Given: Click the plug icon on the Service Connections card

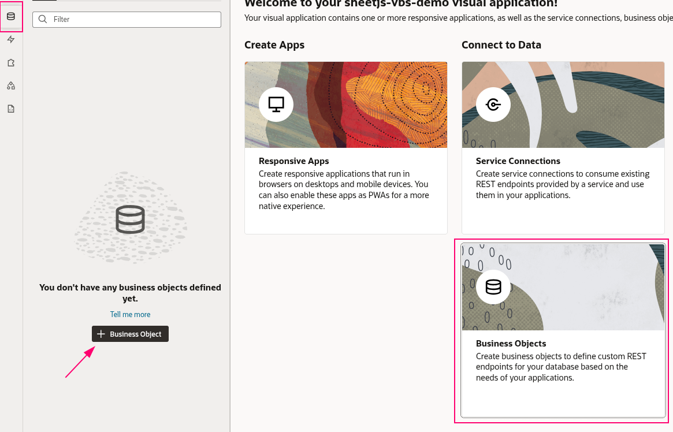Looking at the screenshot, I should click(x=493, y=104).
